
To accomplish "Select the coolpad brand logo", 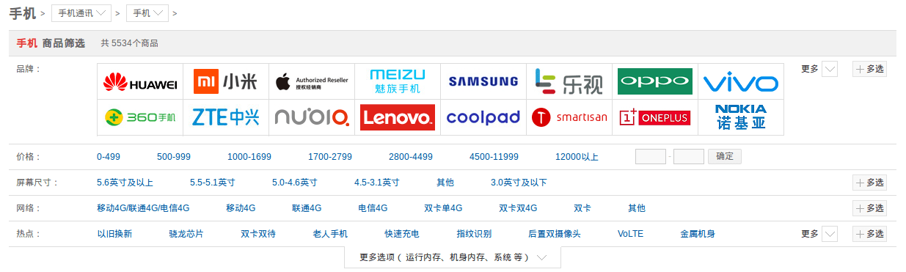I will pyautogui.click(x=483, y=117).
